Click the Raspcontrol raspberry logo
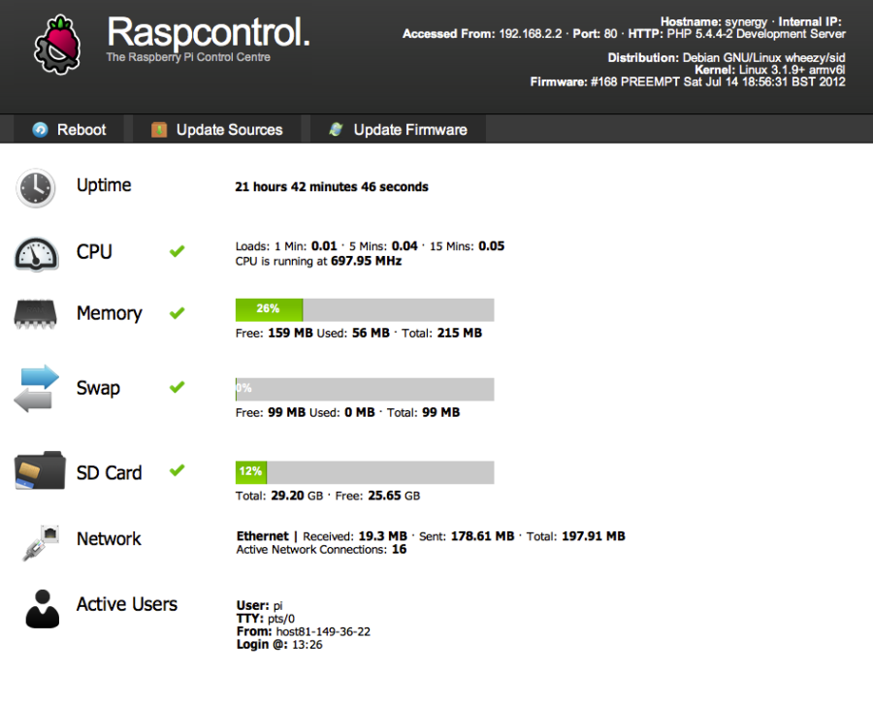The height and width of the screenshot is (705, 873). [x=56, y=43]
